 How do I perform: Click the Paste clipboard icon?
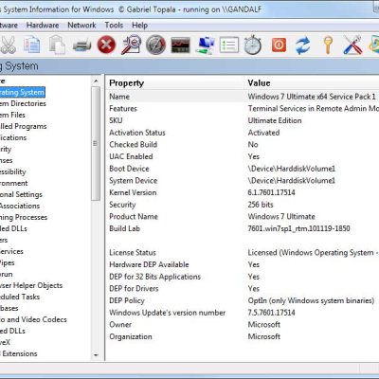pos(57,45)
